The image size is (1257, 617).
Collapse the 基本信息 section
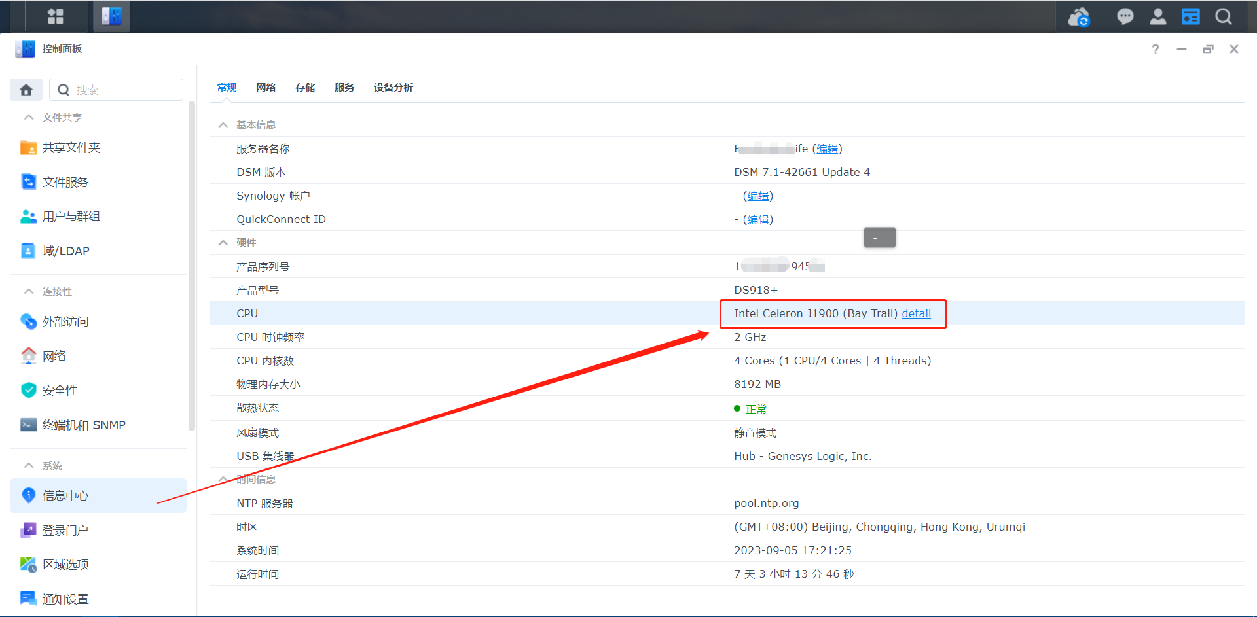[x=223, y=124]
